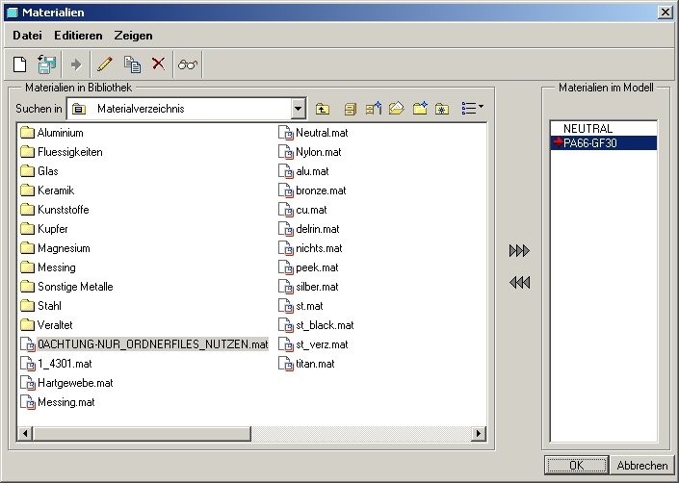Remove material from model with triple left arrows
The image size is (679, 483).
519,283
